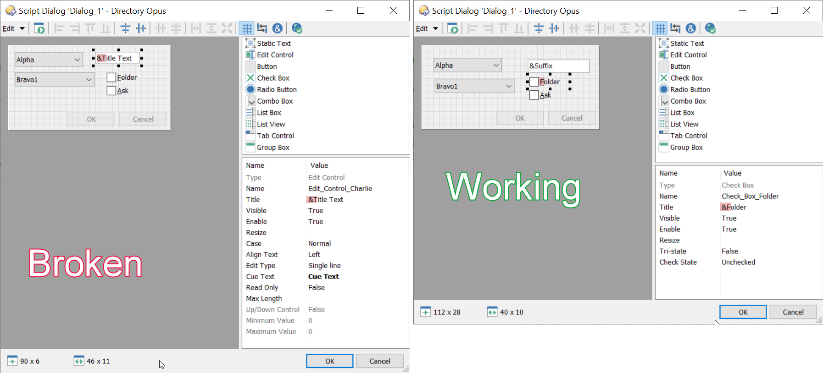The width and height of the screenshot is (823, 373).
Task: Select List View control in right window palette
Action: [684, 124]
